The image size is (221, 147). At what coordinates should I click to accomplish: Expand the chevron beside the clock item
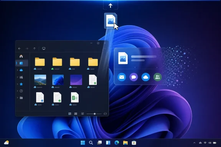[17, 91]
